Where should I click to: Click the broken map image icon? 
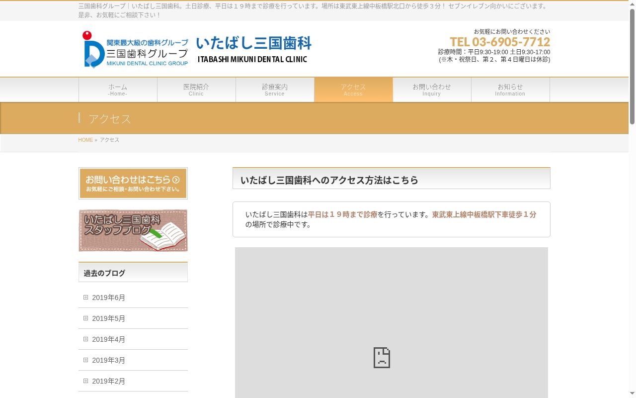click(x=382, y=358)
